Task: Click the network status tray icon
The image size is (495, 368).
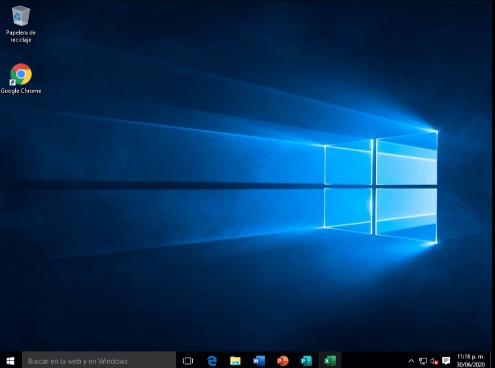Action: (x=423, y=361)
